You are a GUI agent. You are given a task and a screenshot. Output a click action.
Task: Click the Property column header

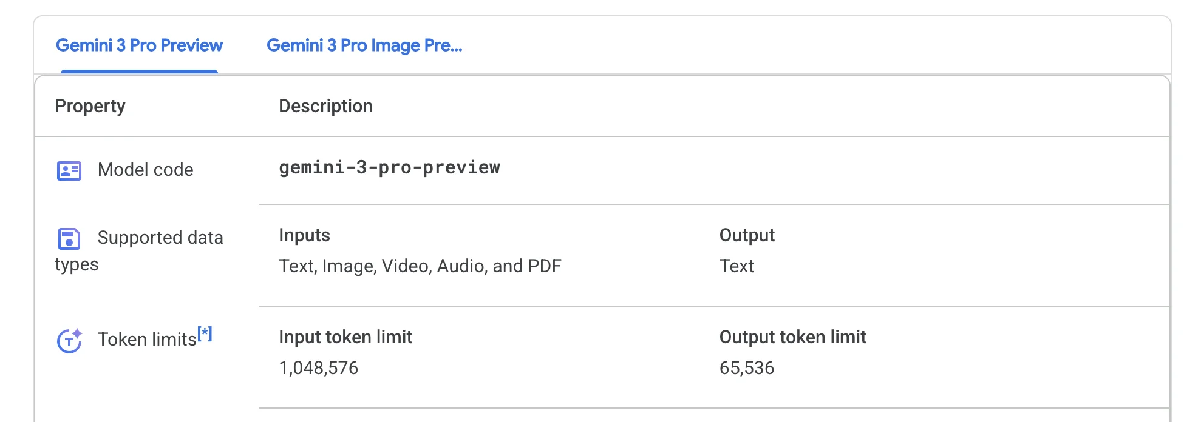(90, 106)
